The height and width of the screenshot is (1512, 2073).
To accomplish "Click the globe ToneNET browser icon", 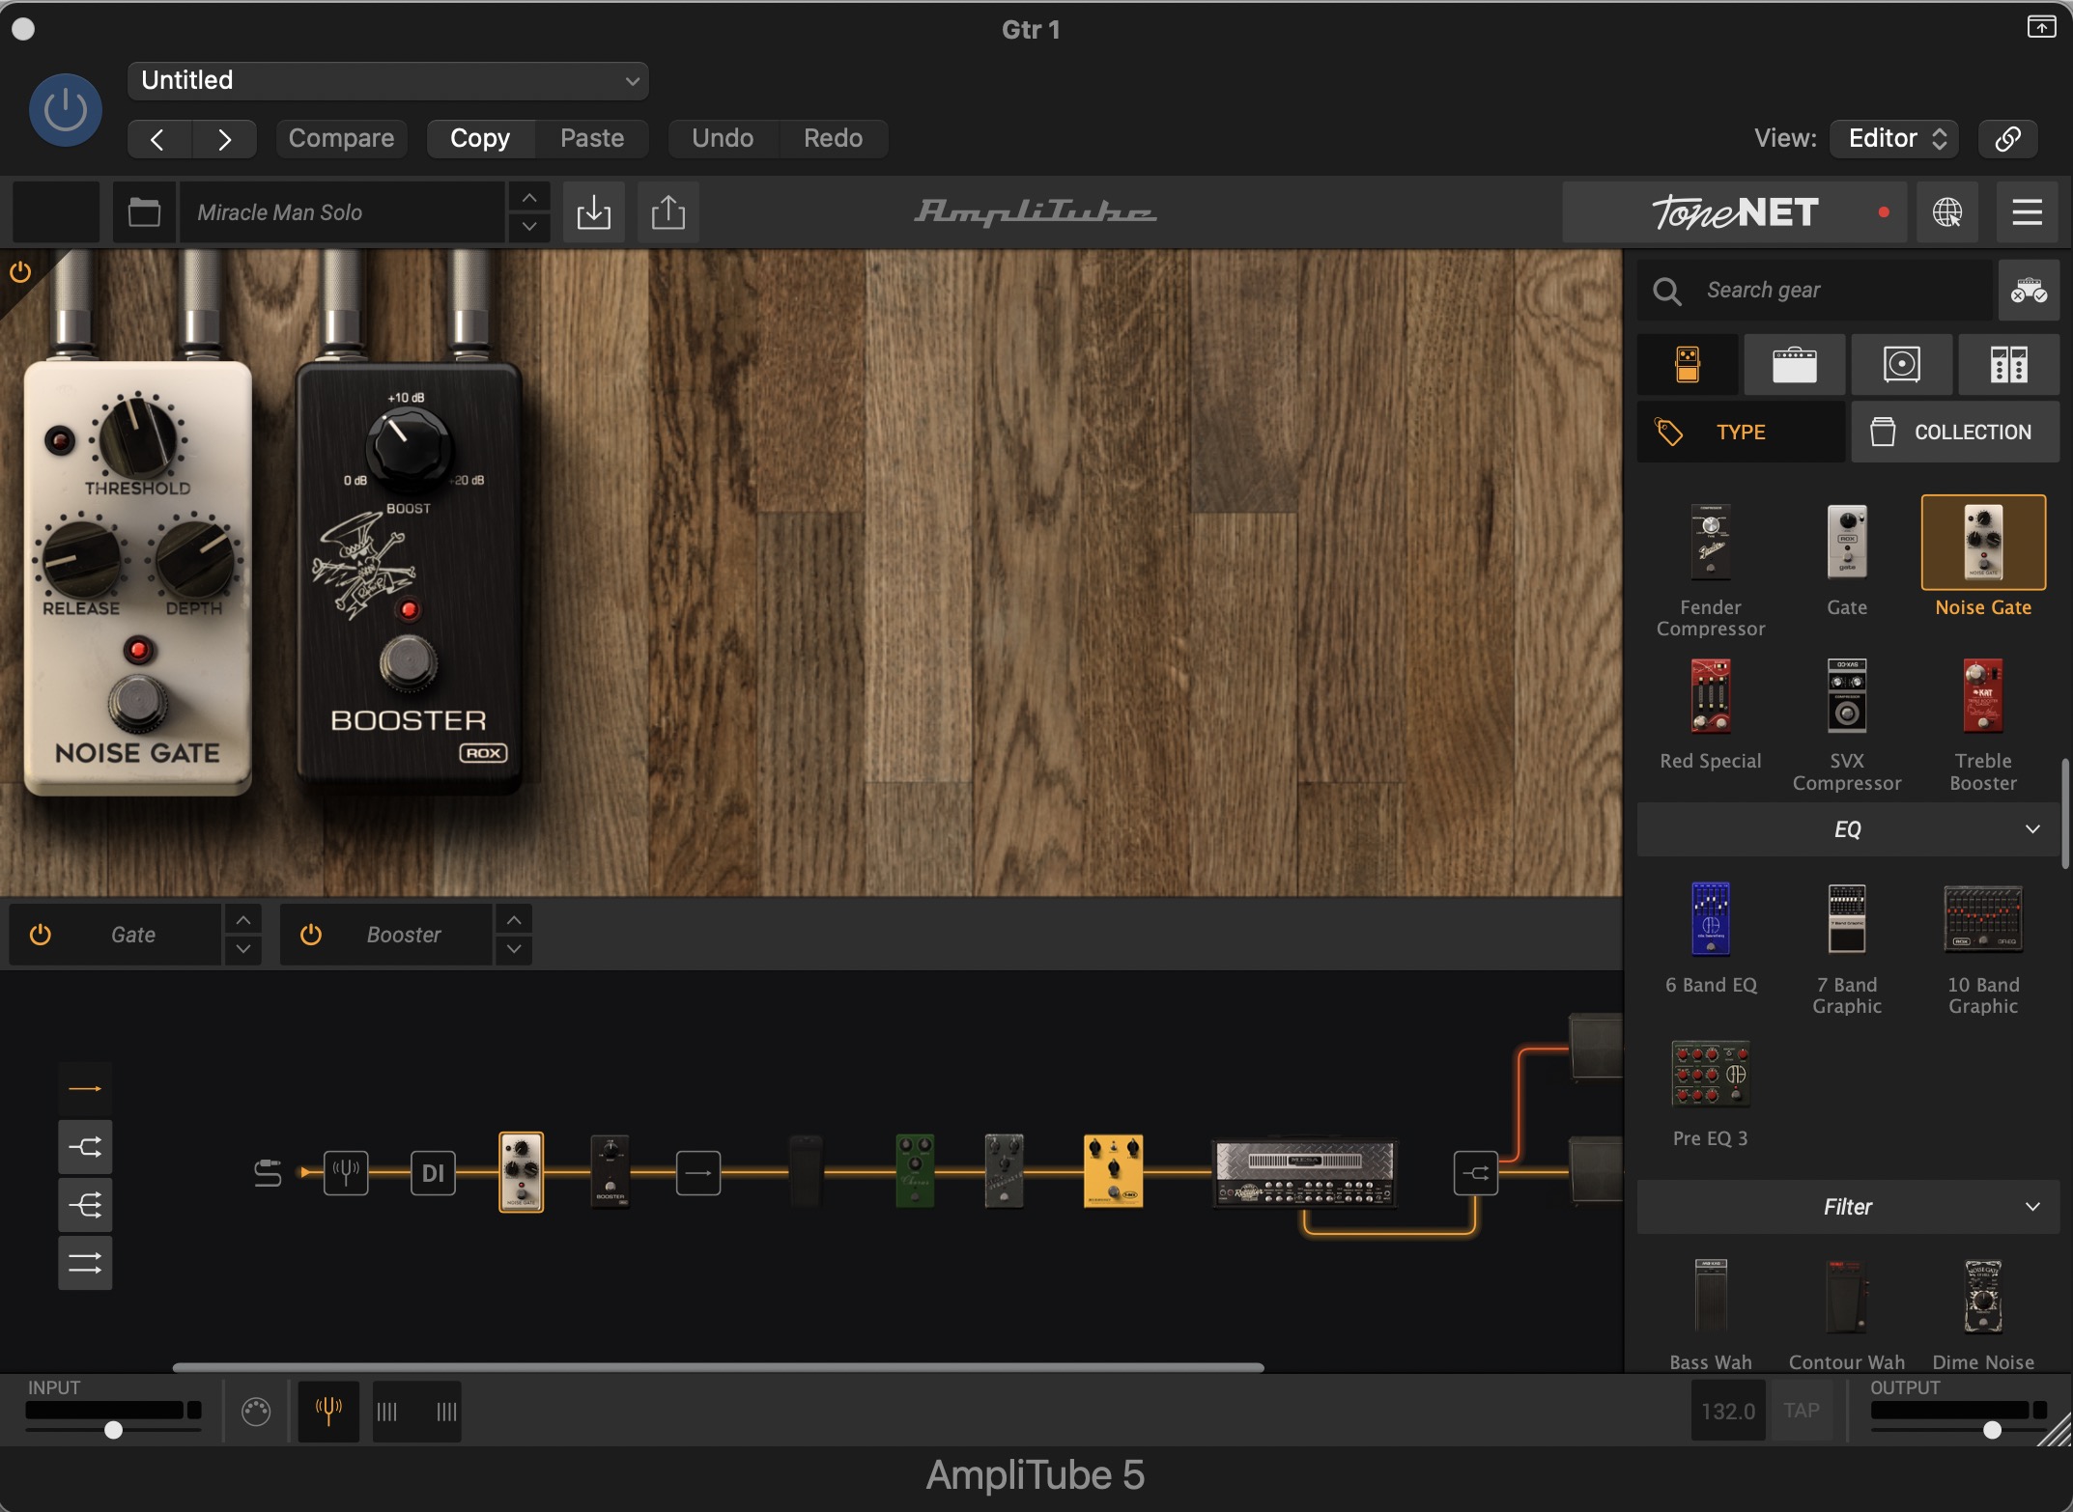I will coord(1946,211).
